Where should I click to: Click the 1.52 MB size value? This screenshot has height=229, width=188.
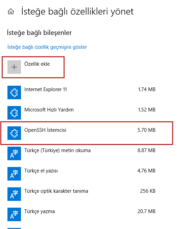pos(147,110)
